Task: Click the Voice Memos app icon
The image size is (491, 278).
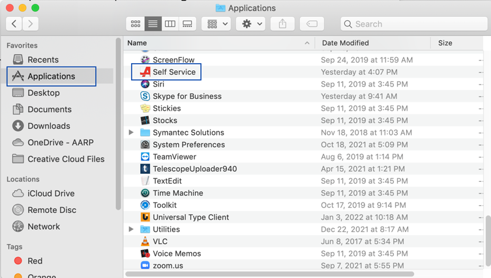Action: tap(145, 254)
